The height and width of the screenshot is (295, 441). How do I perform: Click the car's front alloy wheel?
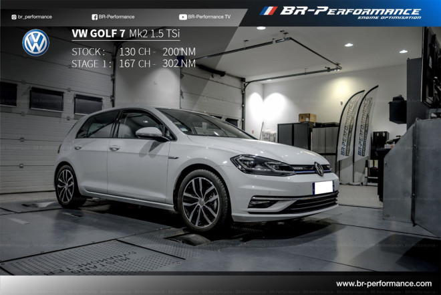[200, 202]
